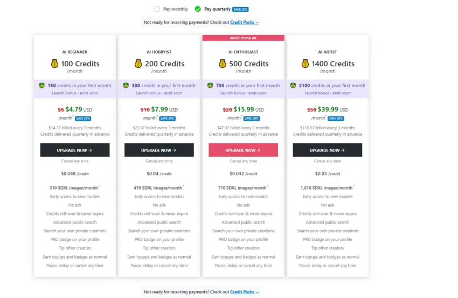Click the AI Enthusiast credits coin icon

[223, 64]
